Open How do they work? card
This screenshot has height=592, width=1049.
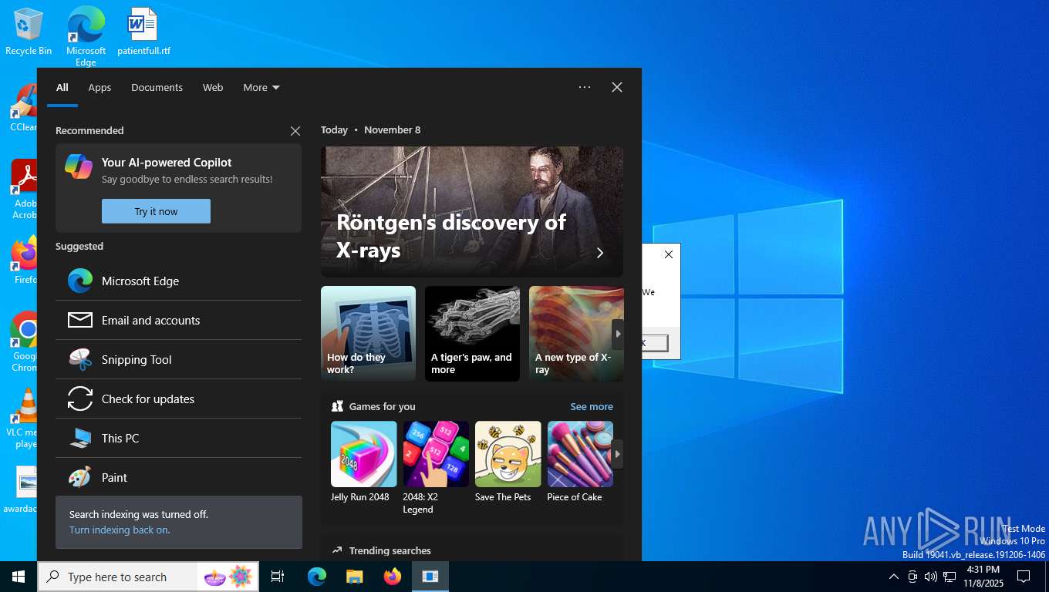(x=368, y=334)
